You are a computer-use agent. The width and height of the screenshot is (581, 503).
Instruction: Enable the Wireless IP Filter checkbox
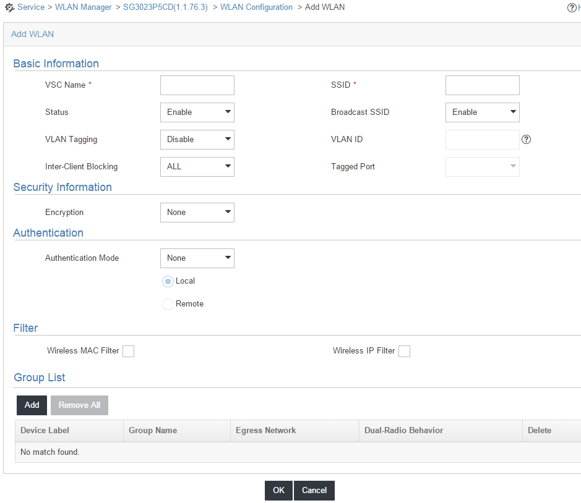coord(404,351)
